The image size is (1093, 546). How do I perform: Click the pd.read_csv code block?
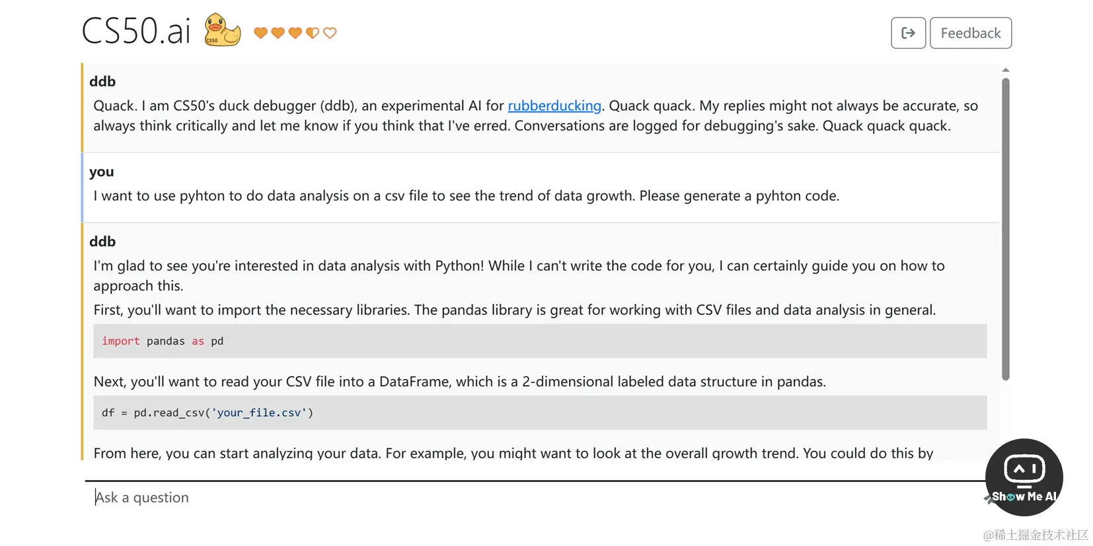click(x=539, y=413)
